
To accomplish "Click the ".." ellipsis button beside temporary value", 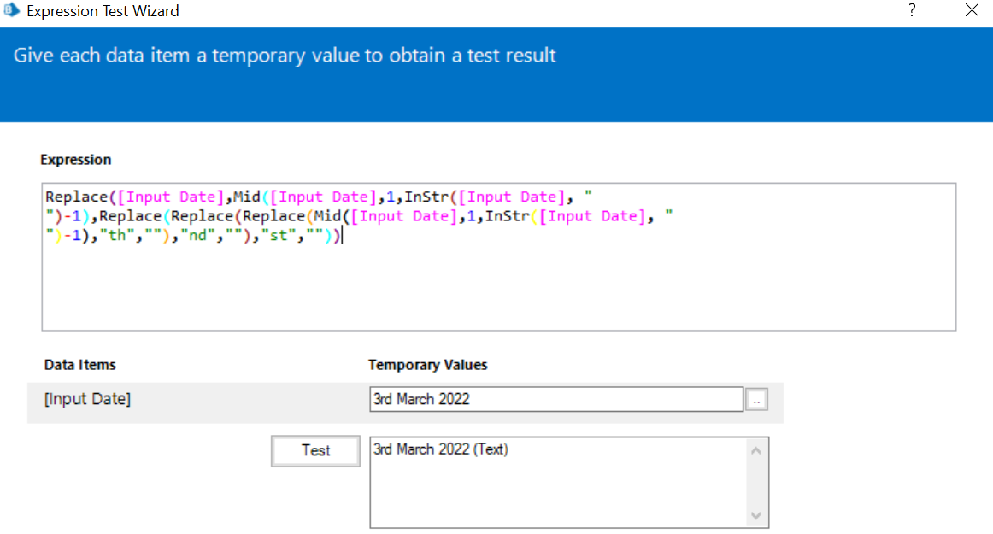I will pyautogui.click(x=756, y=399).
